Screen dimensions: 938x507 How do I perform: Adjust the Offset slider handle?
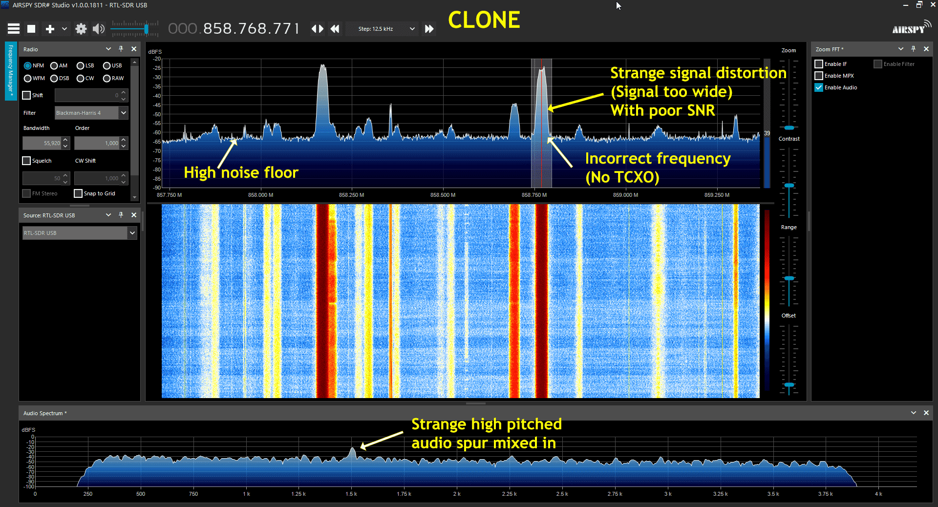[x=789, y=385]
